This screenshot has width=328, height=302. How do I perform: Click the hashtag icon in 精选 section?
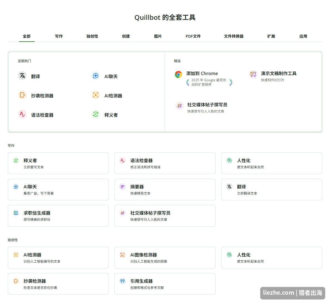180,106
